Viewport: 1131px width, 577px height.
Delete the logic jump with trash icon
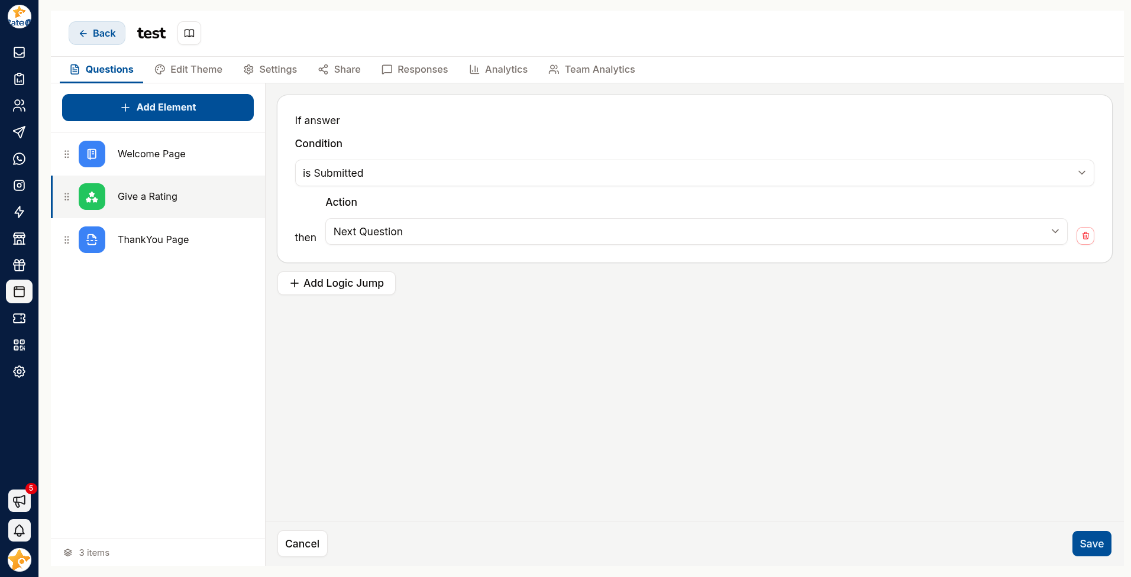pyautogui.click(x=1085, y=236)
